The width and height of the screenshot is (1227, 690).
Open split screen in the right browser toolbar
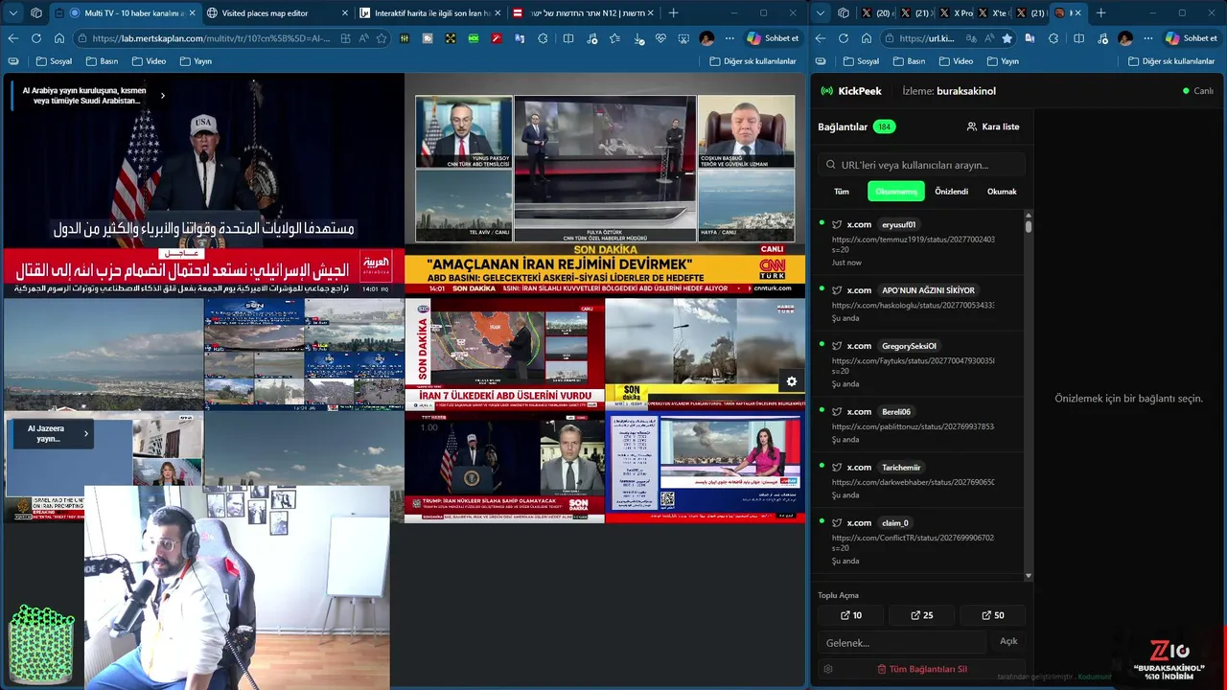tap(1078, 38)
